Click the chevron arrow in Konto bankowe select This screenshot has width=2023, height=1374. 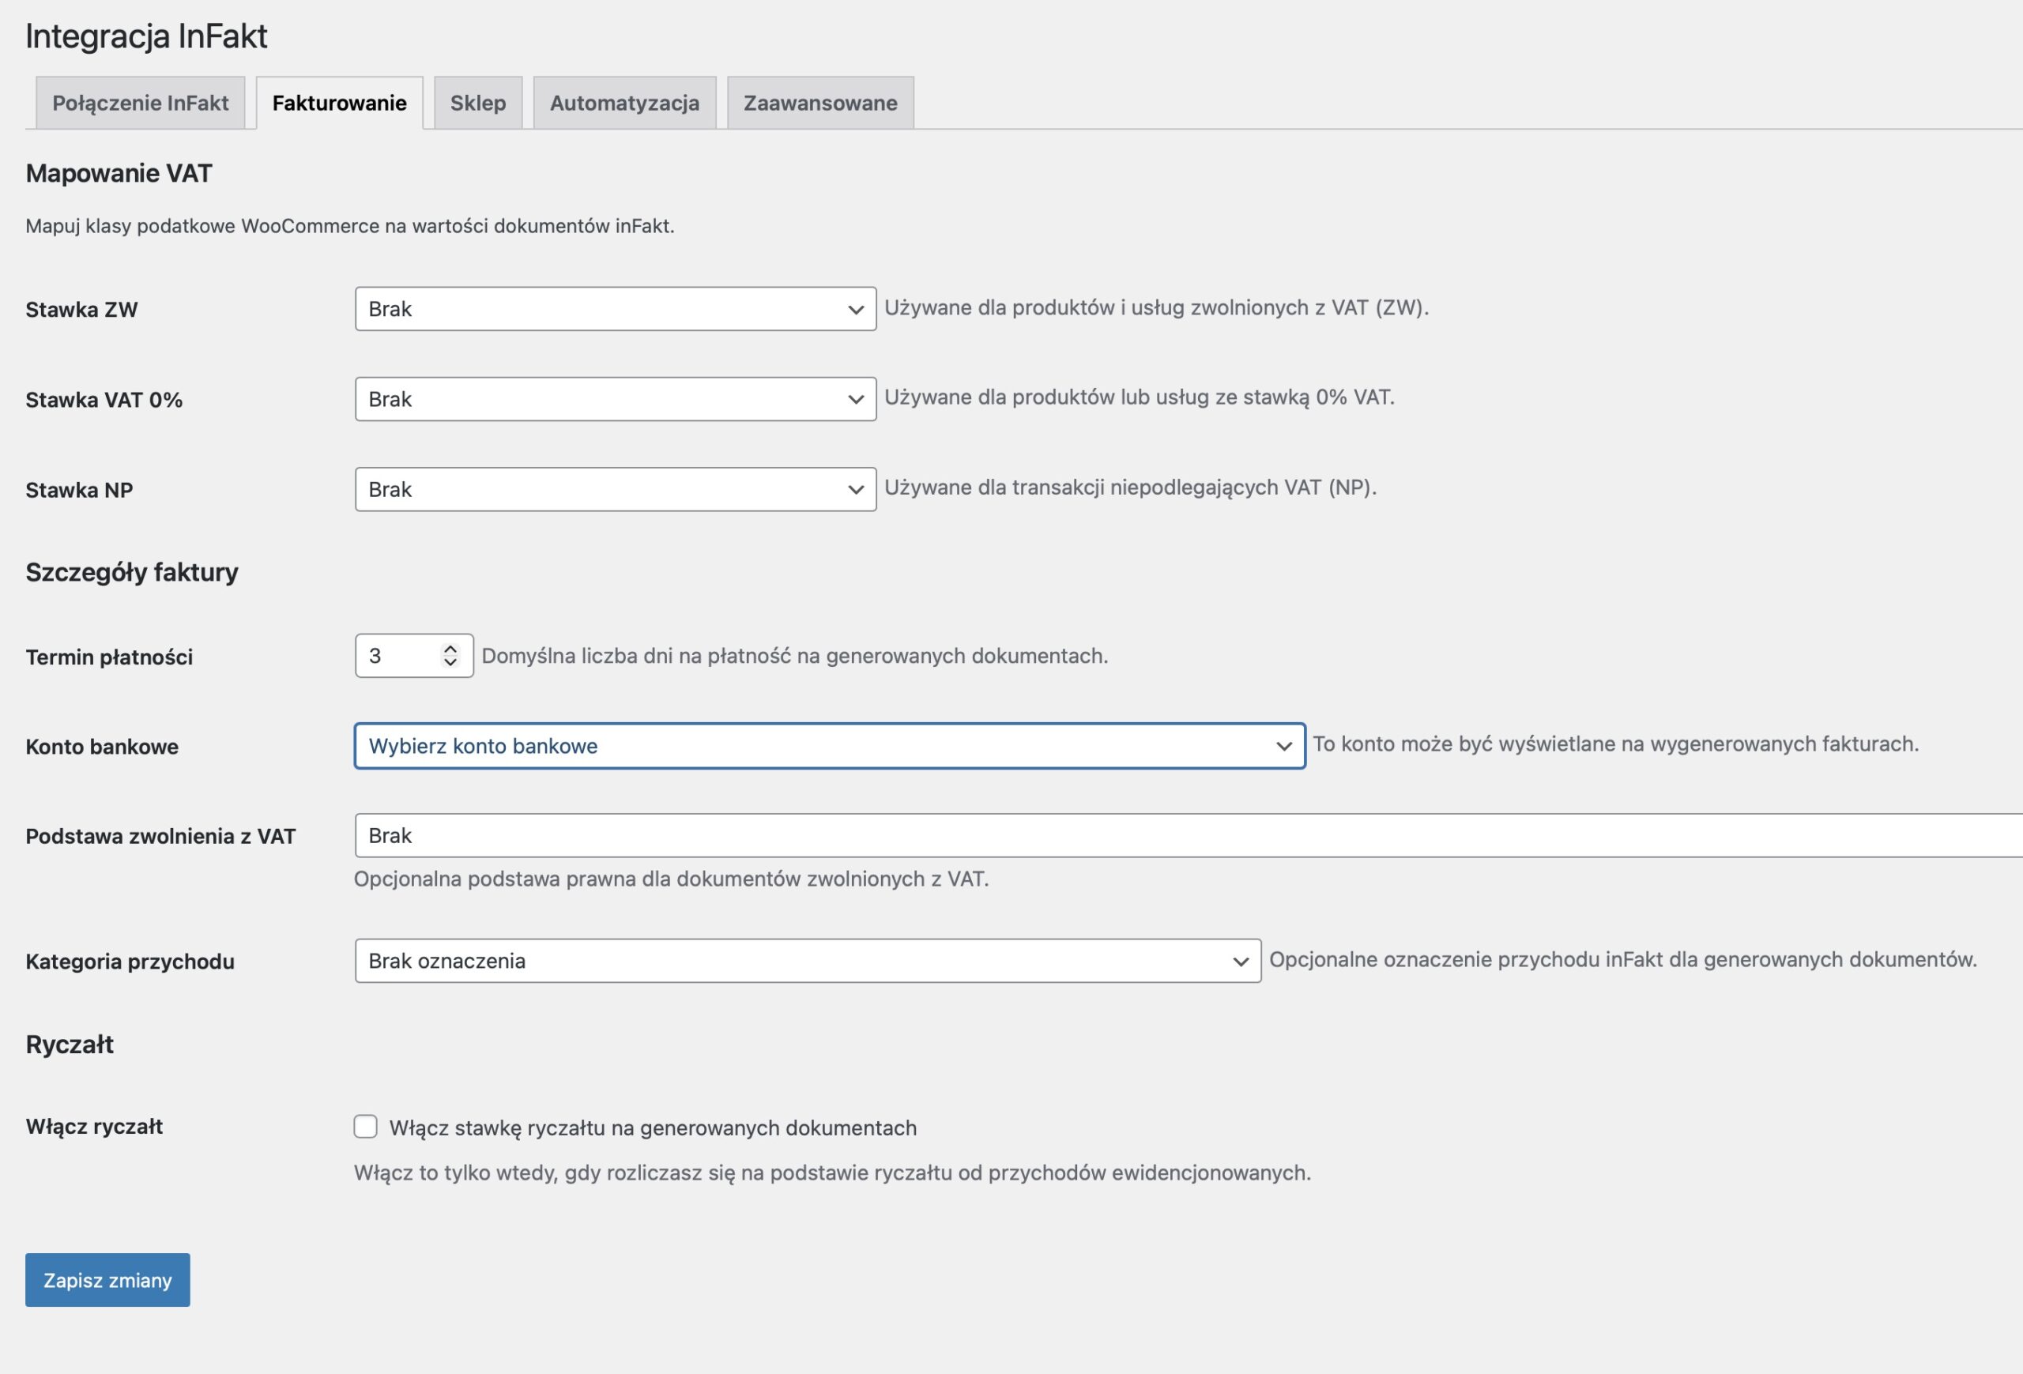pyautogui.click(x=1283, y=746)
